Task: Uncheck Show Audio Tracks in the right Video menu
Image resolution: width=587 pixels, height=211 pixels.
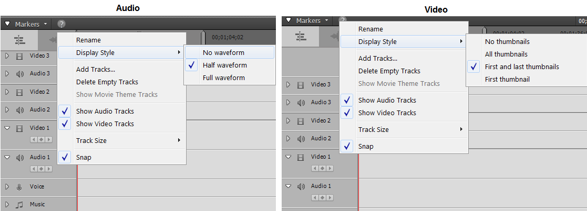Action: pos(387,100)
